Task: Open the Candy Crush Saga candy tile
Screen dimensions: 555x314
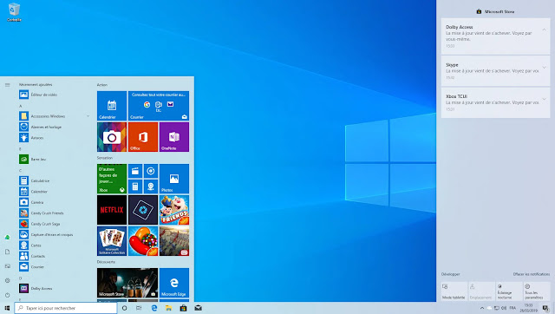Action: 143,241
